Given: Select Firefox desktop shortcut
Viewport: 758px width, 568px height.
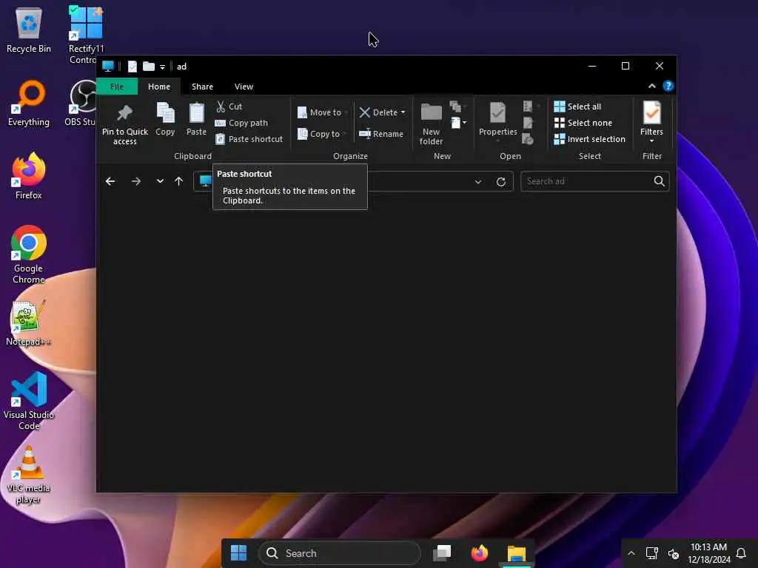Looking at the screenshot, I should pyautogui.click(x=29, y=176).
